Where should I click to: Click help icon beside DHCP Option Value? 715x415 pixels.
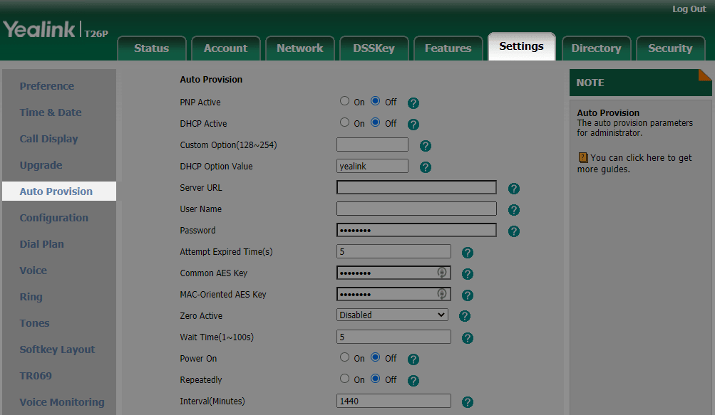pos(425,167)
